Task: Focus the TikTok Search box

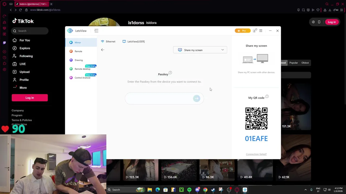Action: (x=30, y=31)
